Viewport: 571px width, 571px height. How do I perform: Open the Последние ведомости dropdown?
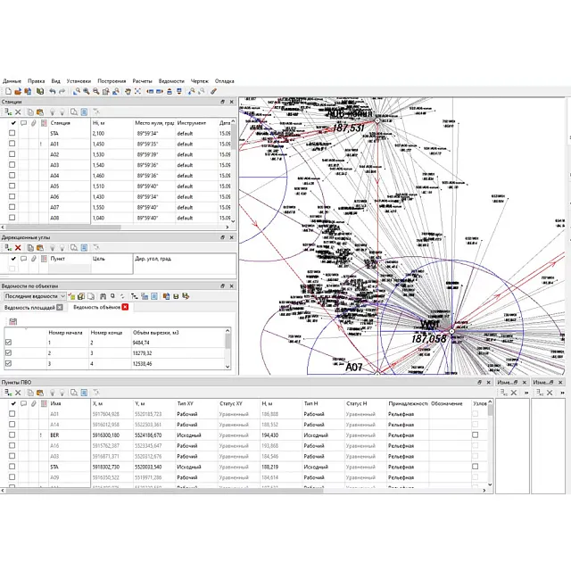click(61, 295)
